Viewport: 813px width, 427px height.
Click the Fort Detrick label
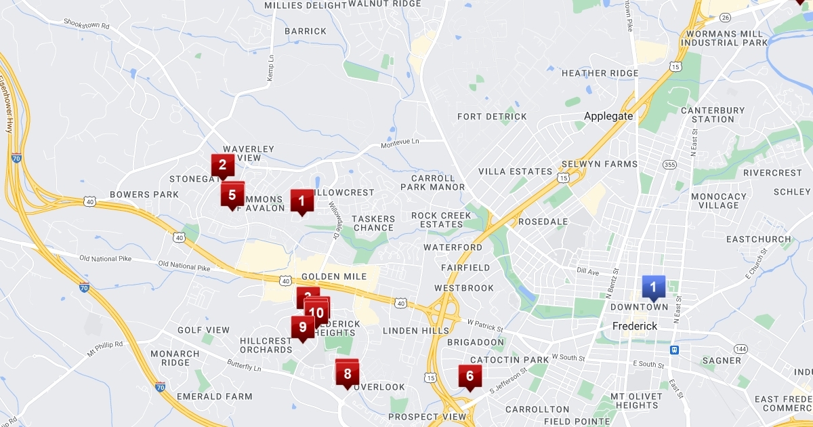492,117
